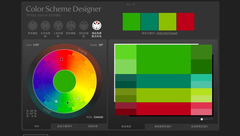Switch to the 配色预览 tab

coord(126,126)
